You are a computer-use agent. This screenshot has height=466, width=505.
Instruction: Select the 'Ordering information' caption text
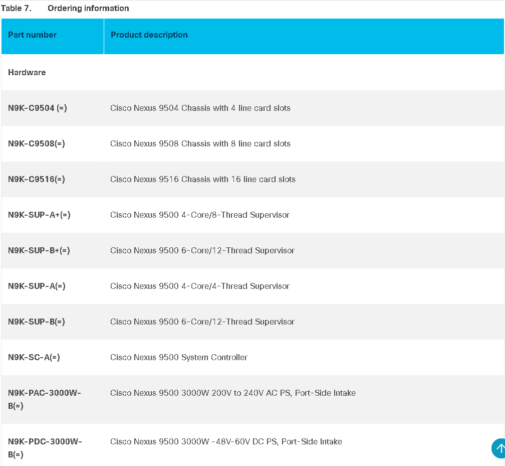(88, 8)
